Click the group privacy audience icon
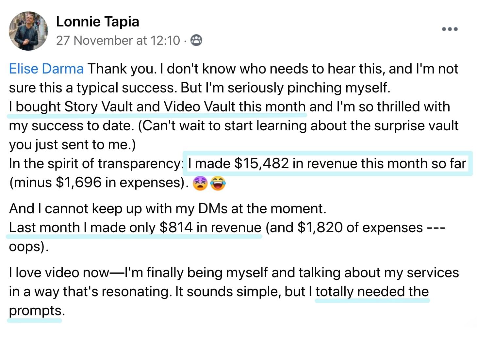Screen dimensions: 477x341 (x=196, y=41)
